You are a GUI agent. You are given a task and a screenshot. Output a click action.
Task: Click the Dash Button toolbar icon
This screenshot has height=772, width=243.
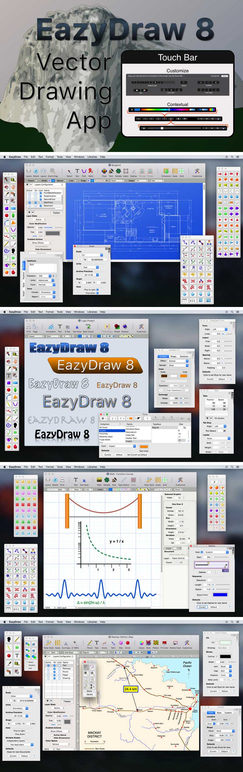[124, 480]
